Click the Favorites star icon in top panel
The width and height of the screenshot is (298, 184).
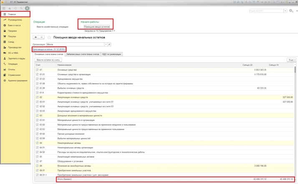10,8
